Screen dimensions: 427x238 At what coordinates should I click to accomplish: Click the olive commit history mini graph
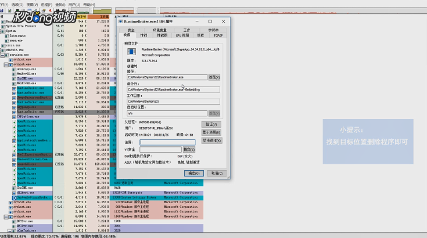(x=102, y=11)
